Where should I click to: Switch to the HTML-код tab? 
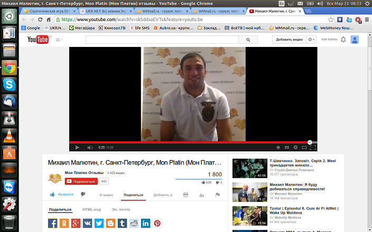click(91, 209)
